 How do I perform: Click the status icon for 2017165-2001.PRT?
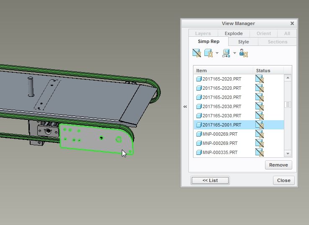[260, 125]
